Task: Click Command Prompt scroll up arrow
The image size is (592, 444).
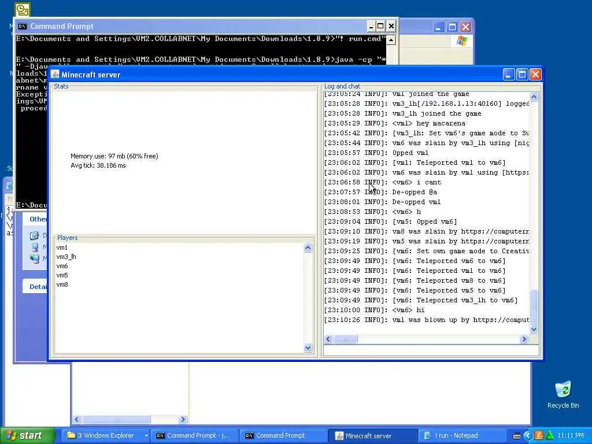Action: pos(391,40)
